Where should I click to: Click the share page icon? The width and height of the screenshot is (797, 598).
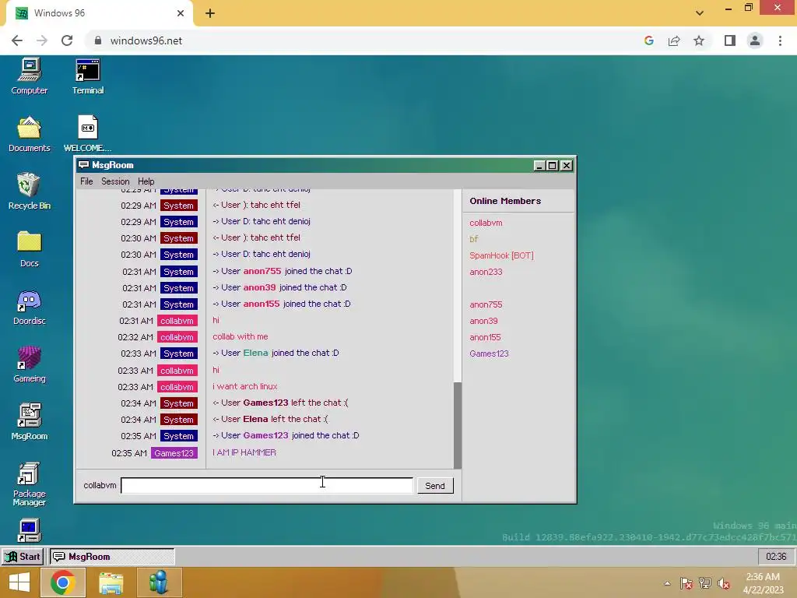(x=674, y=40)
